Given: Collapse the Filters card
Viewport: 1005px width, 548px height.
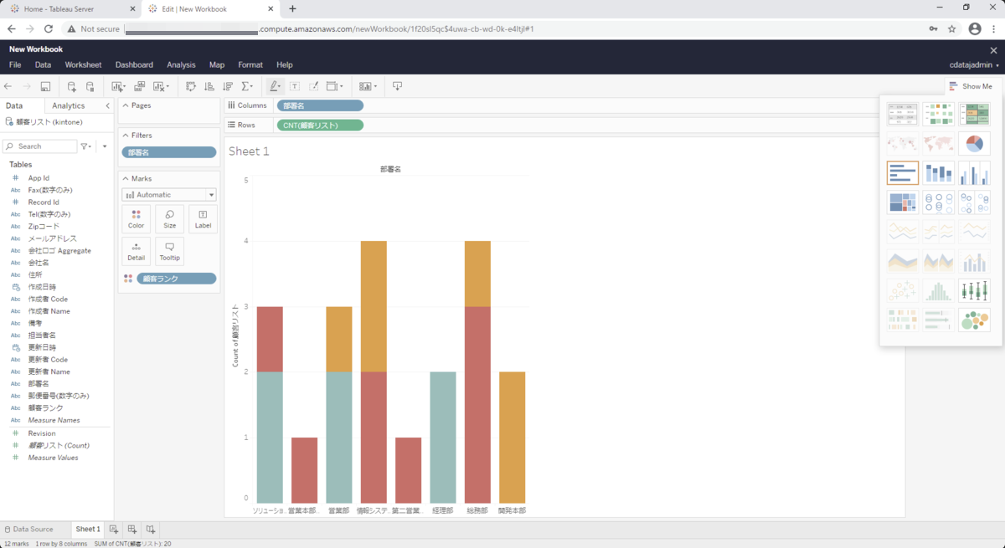Looking at the screenshot, I should tap(126, 135).
